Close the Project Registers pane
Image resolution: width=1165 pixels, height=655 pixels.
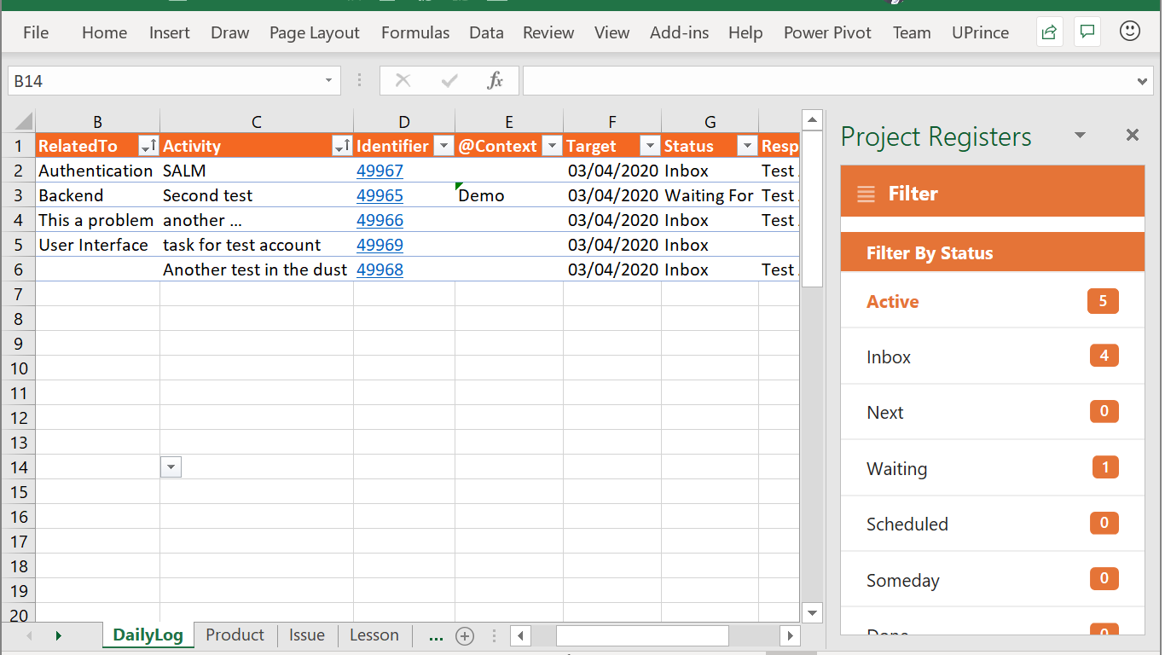pos(1133,135)
